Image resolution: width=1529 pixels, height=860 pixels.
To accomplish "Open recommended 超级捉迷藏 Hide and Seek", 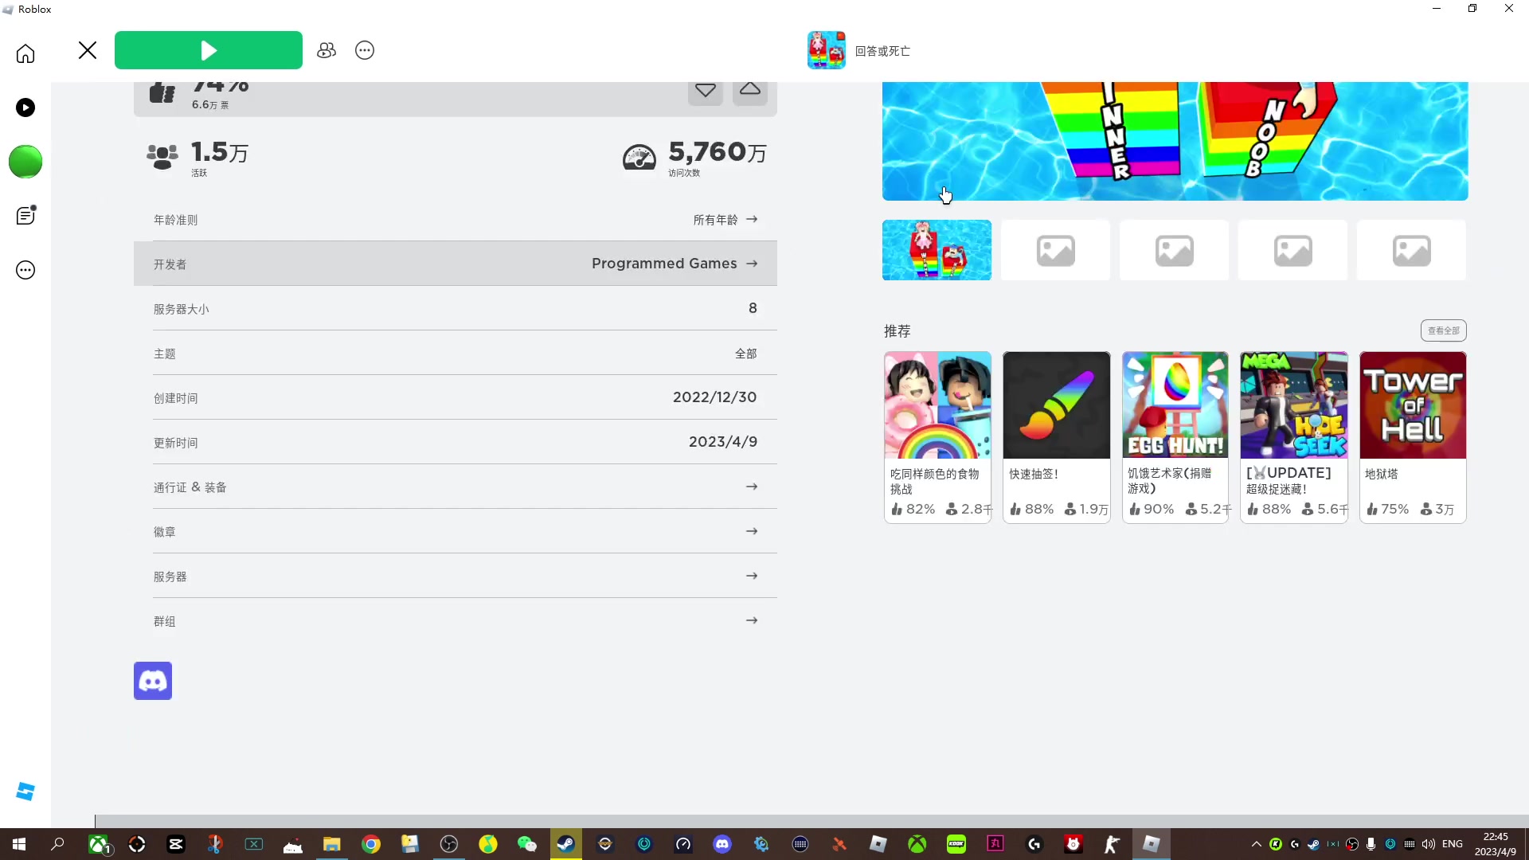I will point(1294,437).
